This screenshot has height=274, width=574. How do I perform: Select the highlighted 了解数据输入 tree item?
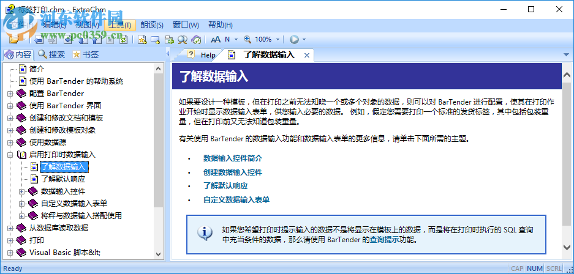tap(64, 167)
